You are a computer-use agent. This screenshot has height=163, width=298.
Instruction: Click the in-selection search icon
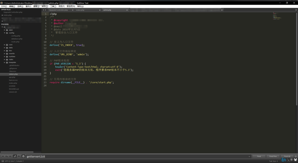(19, 156)
